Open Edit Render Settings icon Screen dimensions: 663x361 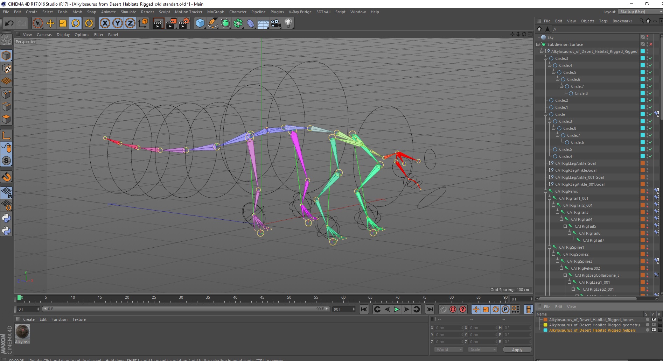coord(184,23)
